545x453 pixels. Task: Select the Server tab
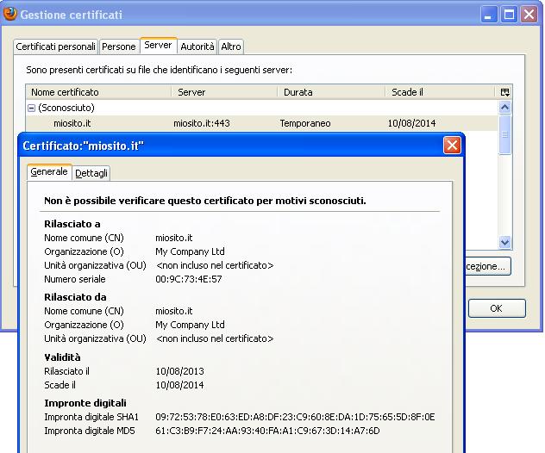158,45
